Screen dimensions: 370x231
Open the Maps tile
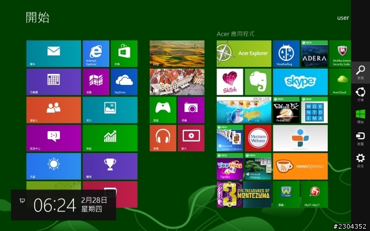(96, 82)
